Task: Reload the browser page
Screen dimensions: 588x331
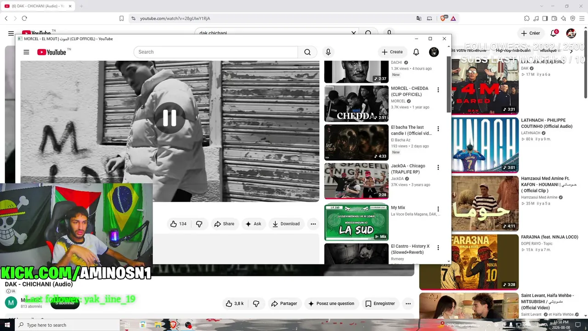Action: pyautogui.click(x=24, y=18)
